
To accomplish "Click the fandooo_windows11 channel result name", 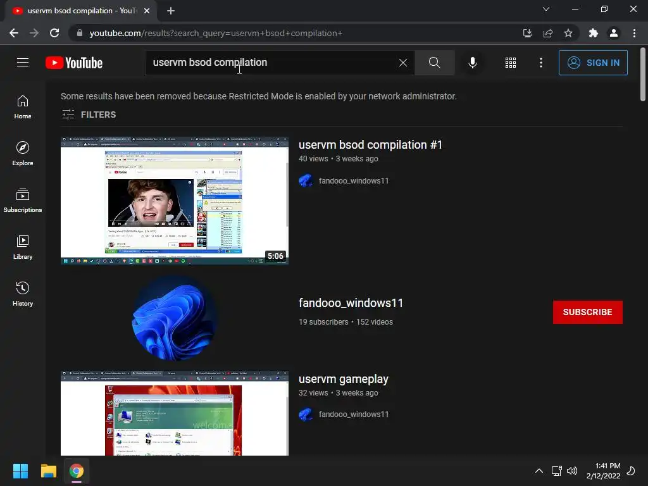I will tap(351, 303).
